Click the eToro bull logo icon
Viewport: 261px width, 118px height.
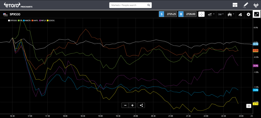256,5
